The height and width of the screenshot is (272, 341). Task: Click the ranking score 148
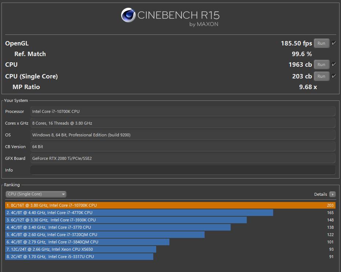click(330, 220)
